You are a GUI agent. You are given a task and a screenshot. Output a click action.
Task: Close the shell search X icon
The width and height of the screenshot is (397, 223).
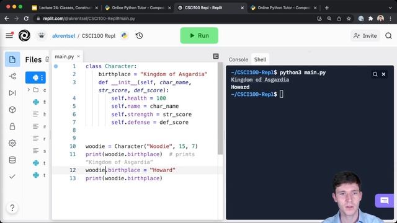coord(383,74)
